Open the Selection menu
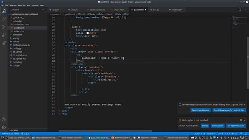This screenshot has width=249, height=140. point(13,5)
